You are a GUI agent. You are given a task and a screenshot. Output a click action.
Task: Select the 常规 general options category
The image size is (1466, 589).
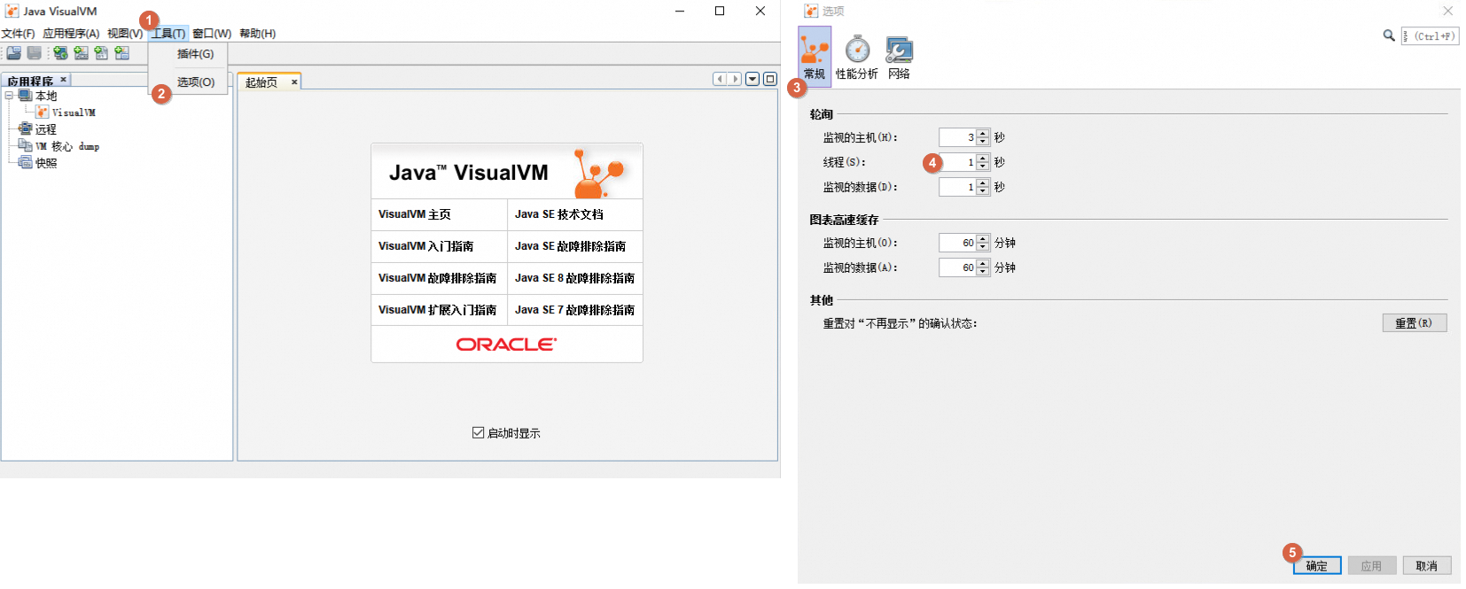tap(815, 55)
